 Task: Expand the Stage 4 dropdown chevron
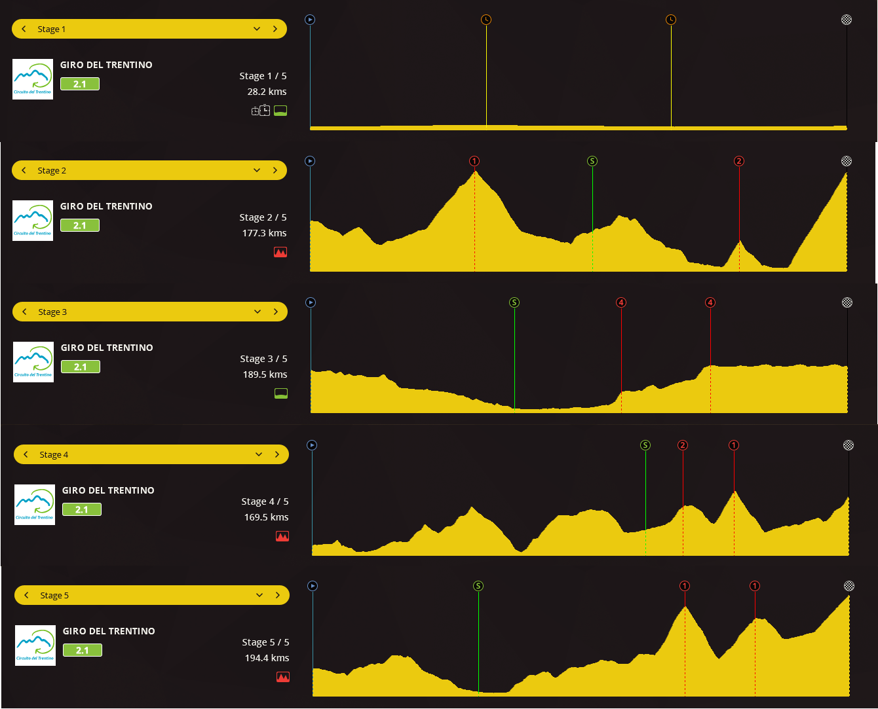[259, 454]
